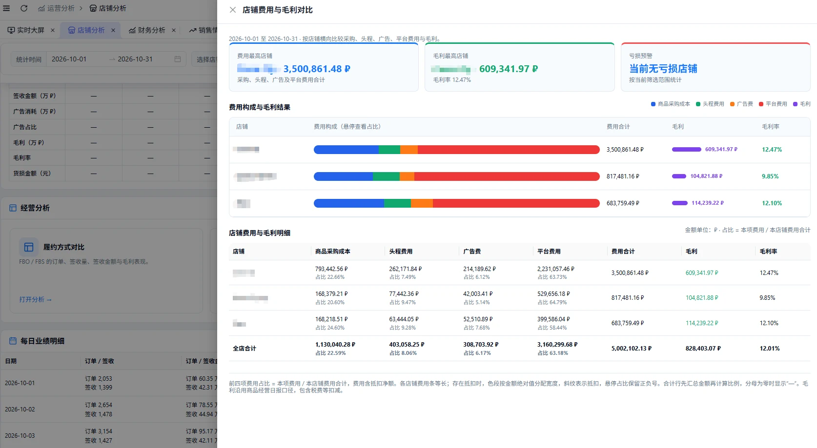817x448 pixels.
Task: Click the start date field 2026-10-01
Action: point(69,59)
